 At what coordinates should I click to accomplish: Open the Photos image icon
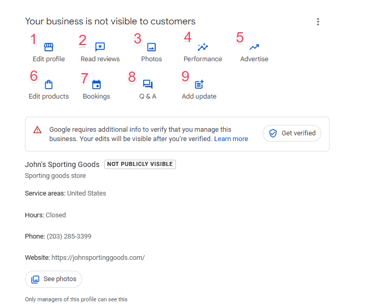tap(152, 47)
